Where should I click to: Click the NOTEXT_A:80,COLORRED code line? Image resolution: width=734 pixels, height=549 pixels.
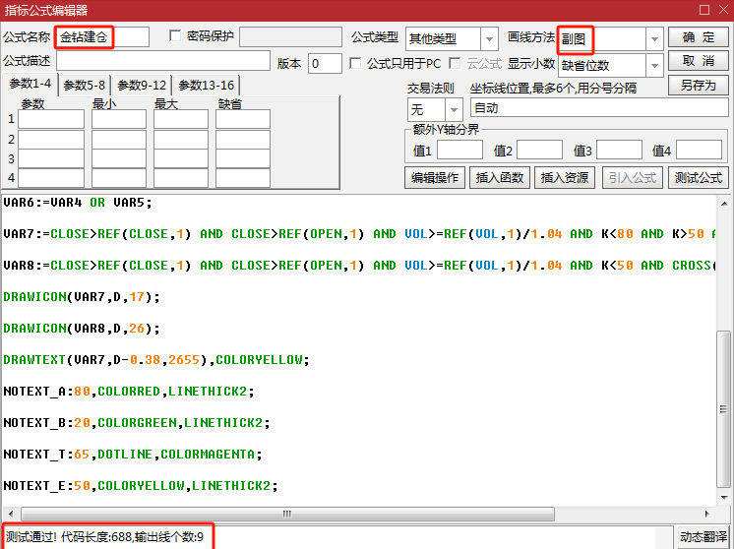click(x=129, y=392)
